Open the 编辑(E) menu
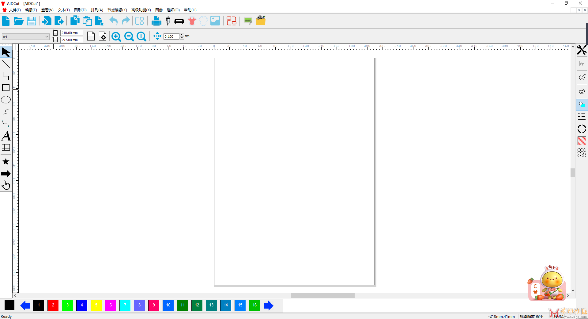 tap(31, 10)
